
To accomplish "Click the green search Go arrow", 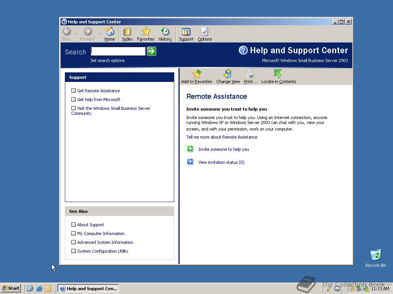I will [x=151, y=51].
